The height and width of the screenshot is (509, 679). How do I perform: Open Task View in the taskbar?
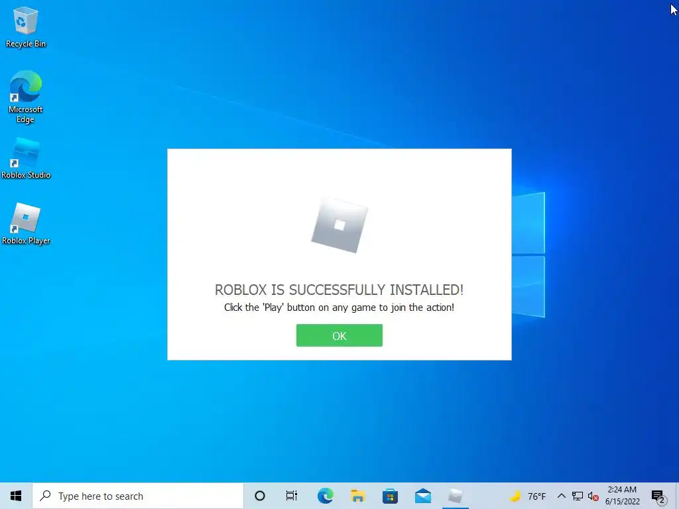292,496
